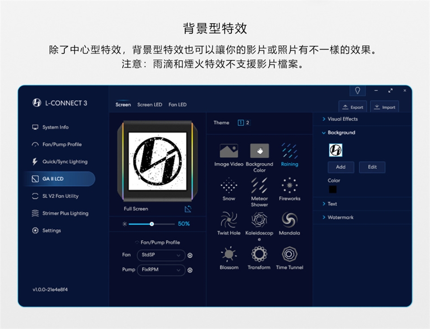Switch to Theme 2
Viewport: 430px width, 329px height.
point(248,123)
